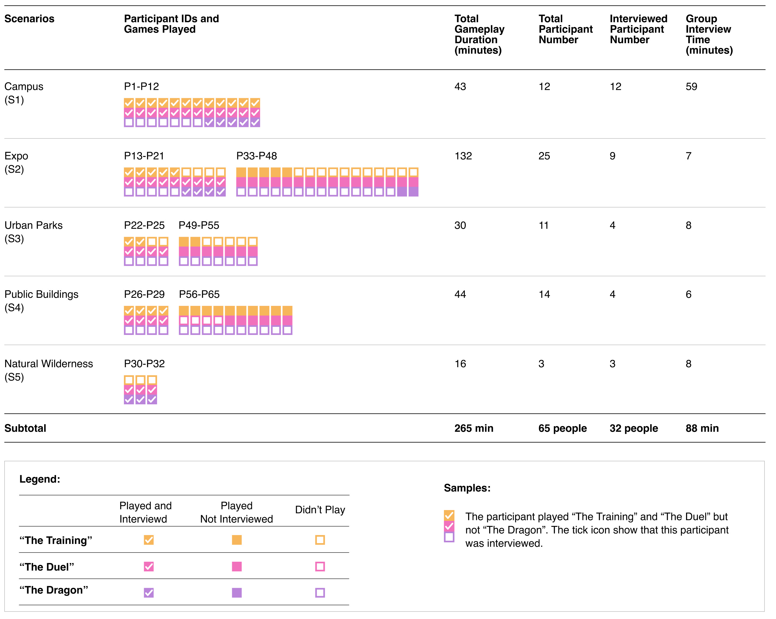The height and width of the screenshot is (619, 776).
Task: Click the first icon stack under P56-P65
Action: (183, 320)
